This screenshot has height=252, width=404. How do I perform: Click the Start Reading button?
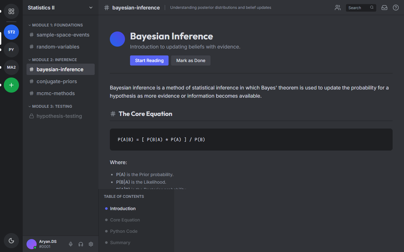coord(149,60)
